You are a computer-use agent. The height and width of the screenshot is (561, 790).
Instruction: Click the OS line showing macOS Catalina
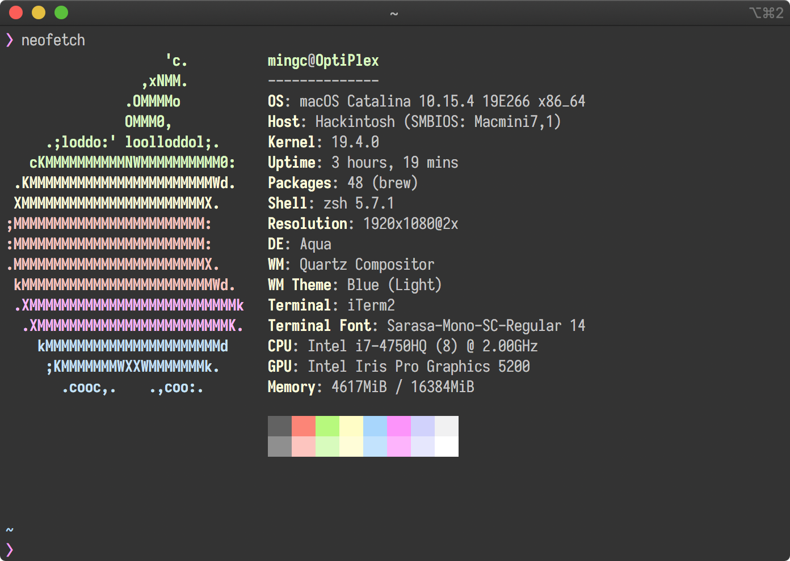coord(426,101)
